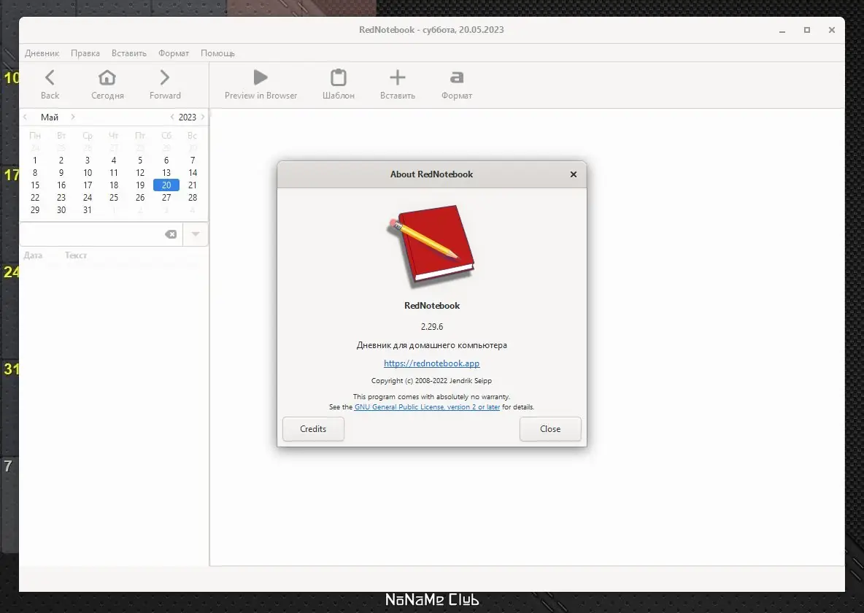Close About RedNotebook dialog with X
Image resolution: width=864 pixels, height=613 pixels.
[x=573, y=174]
